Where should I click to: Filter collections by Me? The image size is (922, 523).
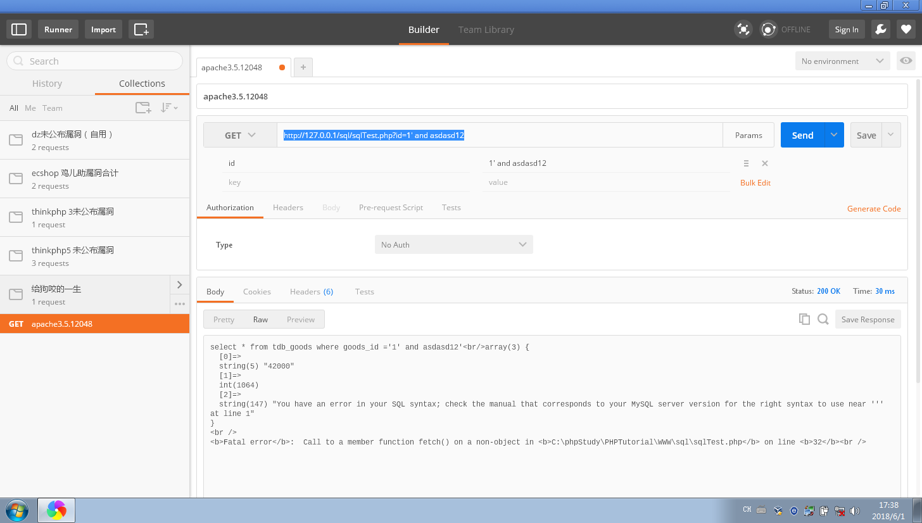coord(30,108)
